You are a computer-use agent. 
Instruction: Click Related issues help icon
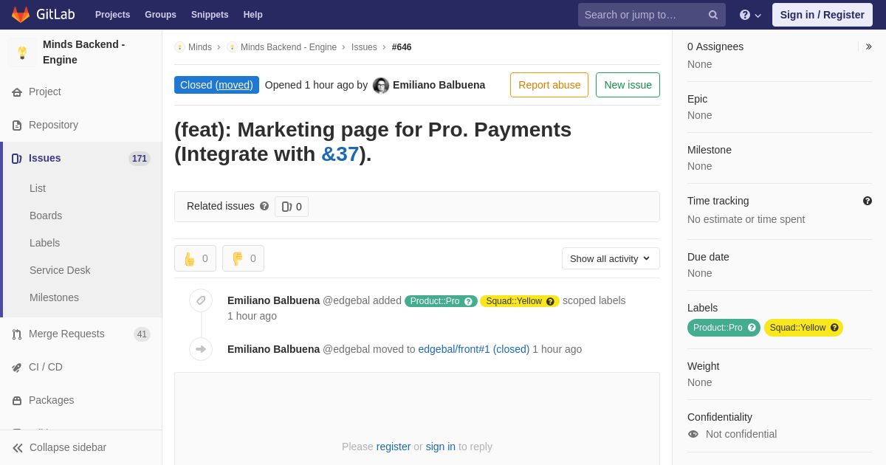tap(264, 207)
